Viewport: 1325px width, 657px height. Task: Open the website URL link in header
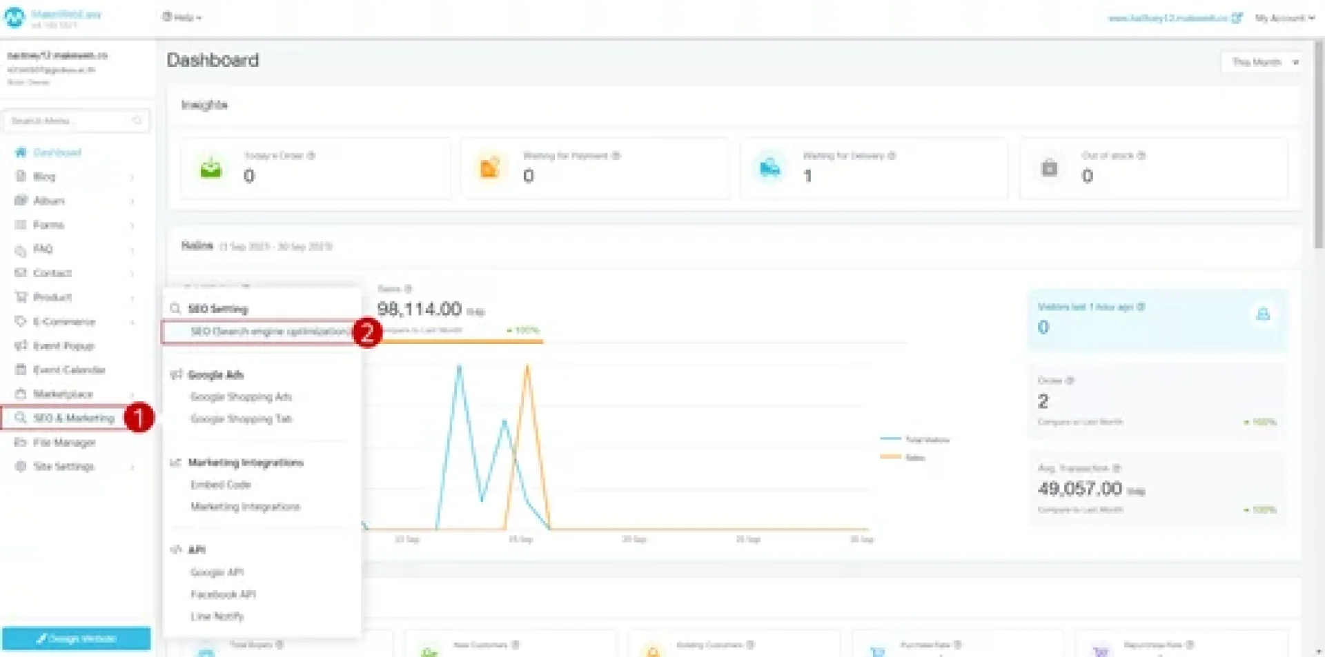click(x=1167, y=18)
